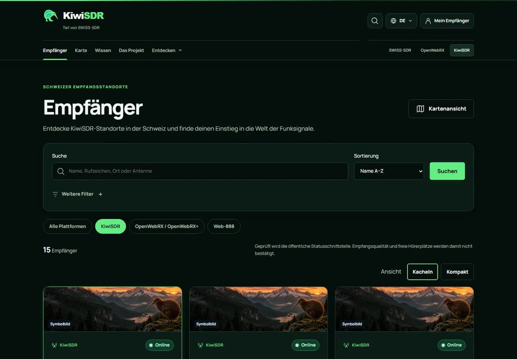Open the Sortierung Name A-Z dropdown
The width and height of the screenshot is (517, 359).
[389, 171]
